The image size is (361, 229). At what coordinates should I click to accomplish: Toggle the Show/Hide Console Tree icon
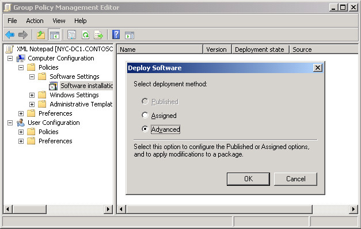pos(54,35)
